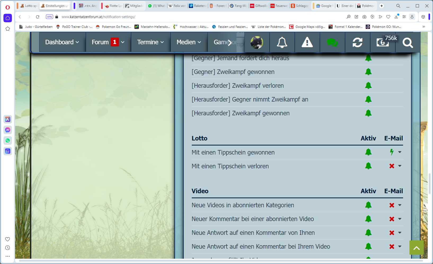This screenshot has height=264, width=433.
Task: Open the Dashboard menu
Action: click(62, 42)
